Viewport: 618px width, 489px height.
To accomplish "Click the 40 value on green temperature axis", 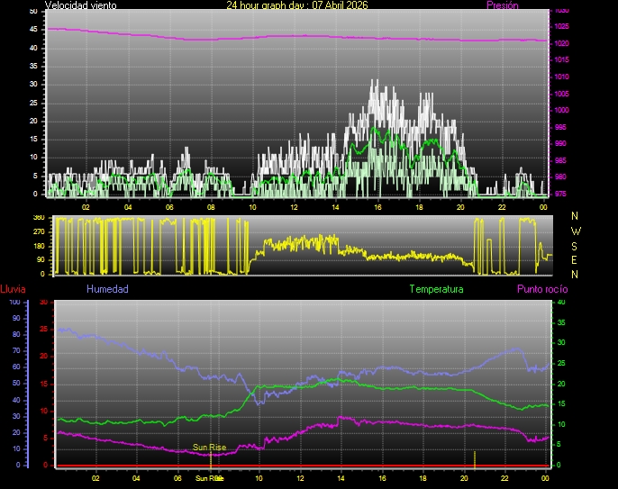I will point(561,303).
